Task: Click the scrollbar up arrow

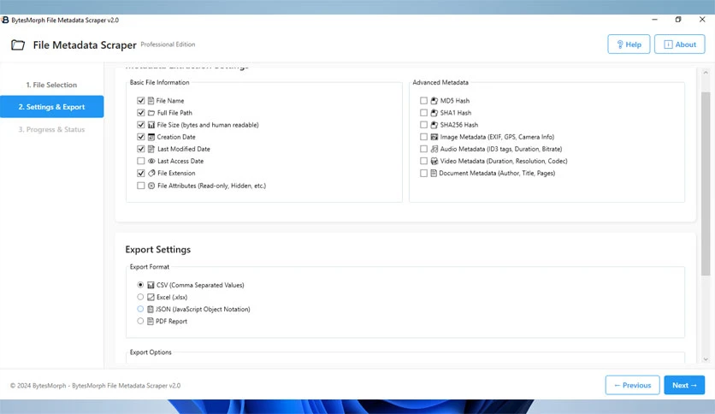Action: click(706, 73)
